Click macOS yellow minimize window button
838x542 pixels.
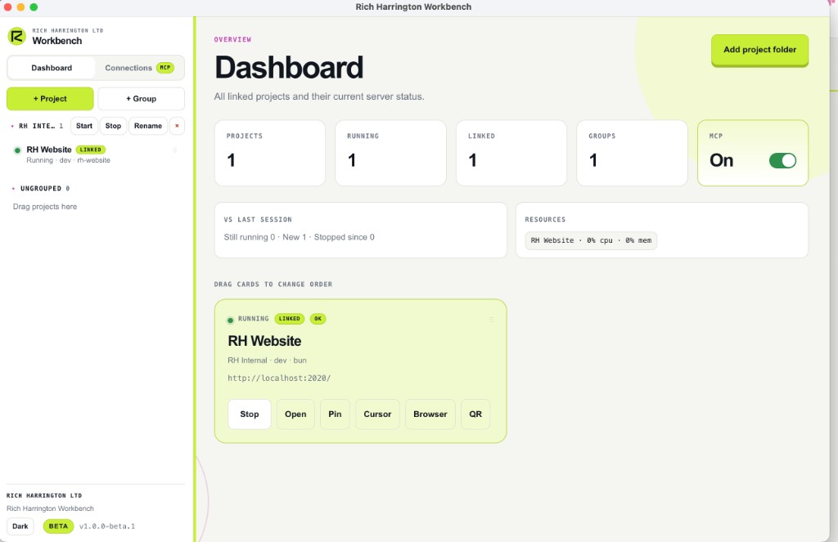click(20, 7)
